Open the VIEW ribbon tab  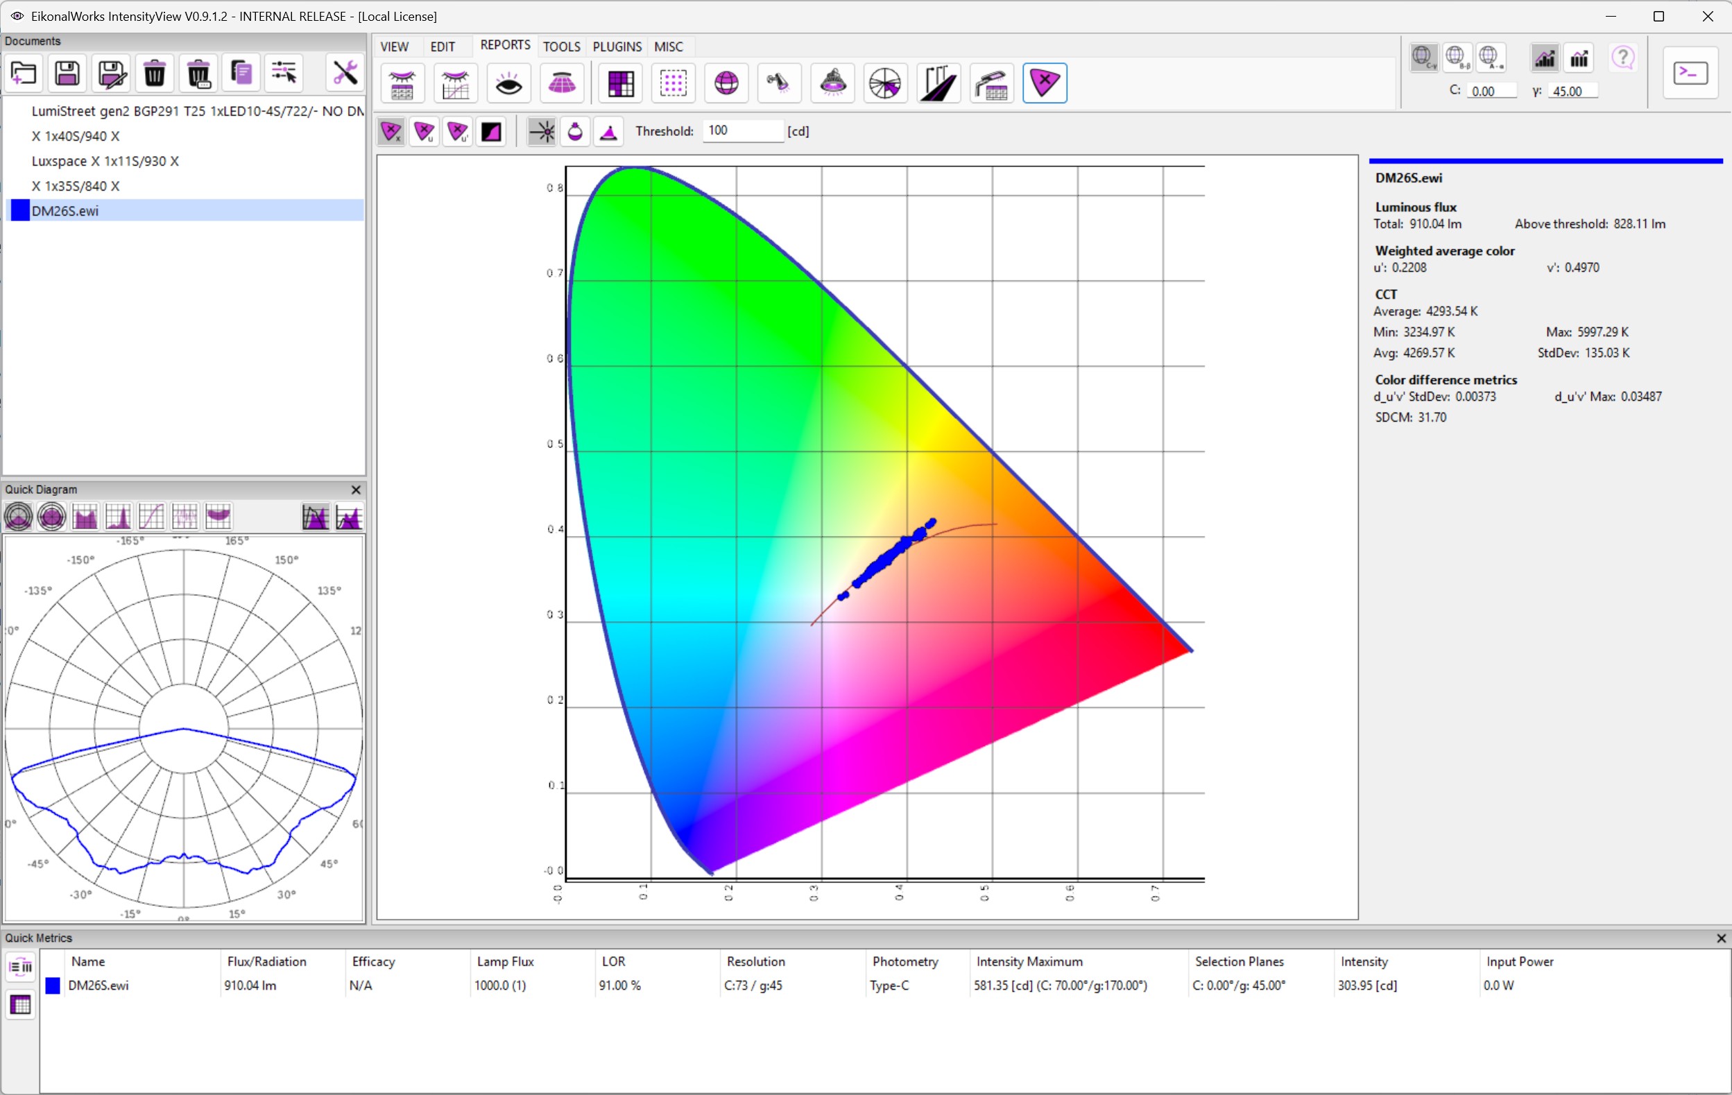[x=395, y=46]
